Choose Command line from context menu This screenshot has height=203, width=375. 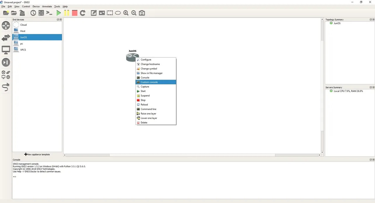[156, 109]
